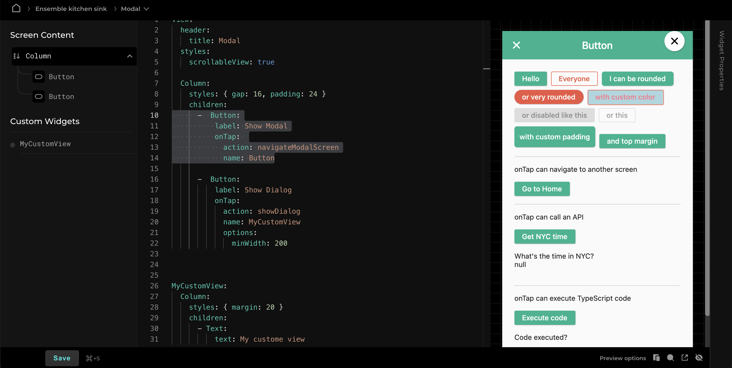Click icon of first Button tree node
Screen dimensions: 732x368
click(38, 77)
